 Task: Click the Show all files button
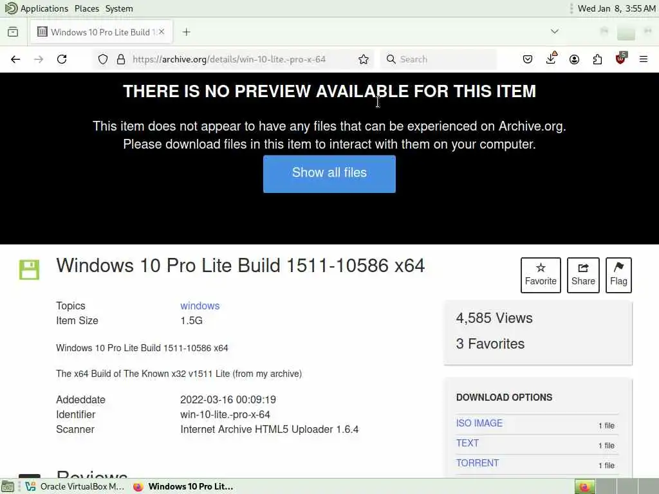click(329, 174)
